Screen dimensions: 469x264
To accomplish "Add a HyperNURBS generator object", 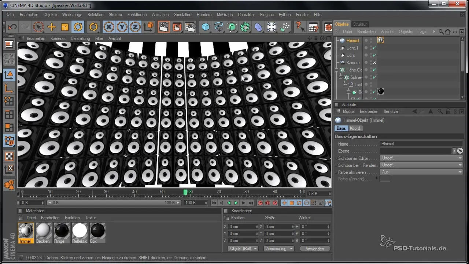I will click(232, 27).
